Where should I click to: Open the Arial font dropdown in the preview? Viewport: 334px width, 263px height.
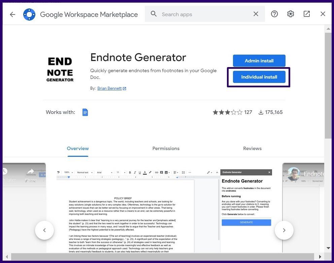coord(104,172)
